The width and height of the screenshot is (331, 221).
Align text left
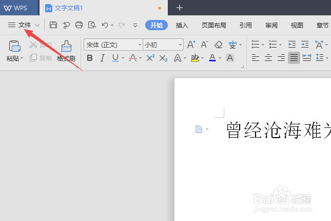256,58
